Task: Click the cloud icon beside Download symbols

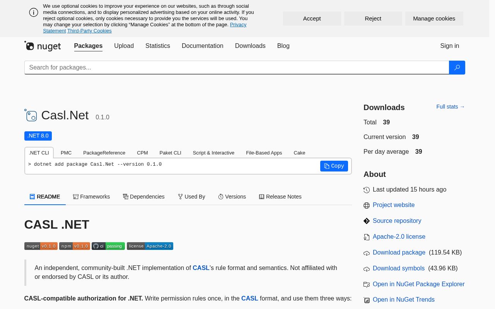Action: pyautogui.click(x=367, y=269)
